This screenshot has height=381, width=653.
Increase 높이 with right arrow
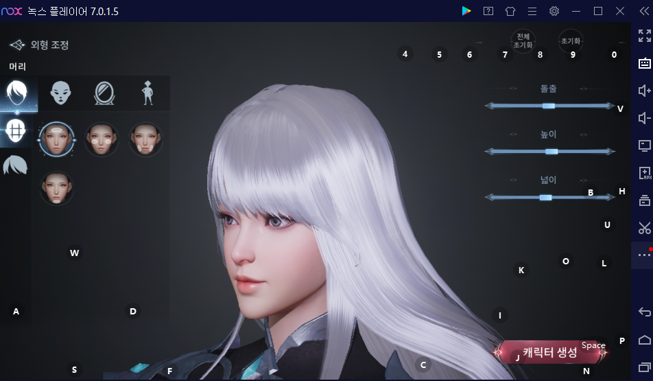click(610, 151)
